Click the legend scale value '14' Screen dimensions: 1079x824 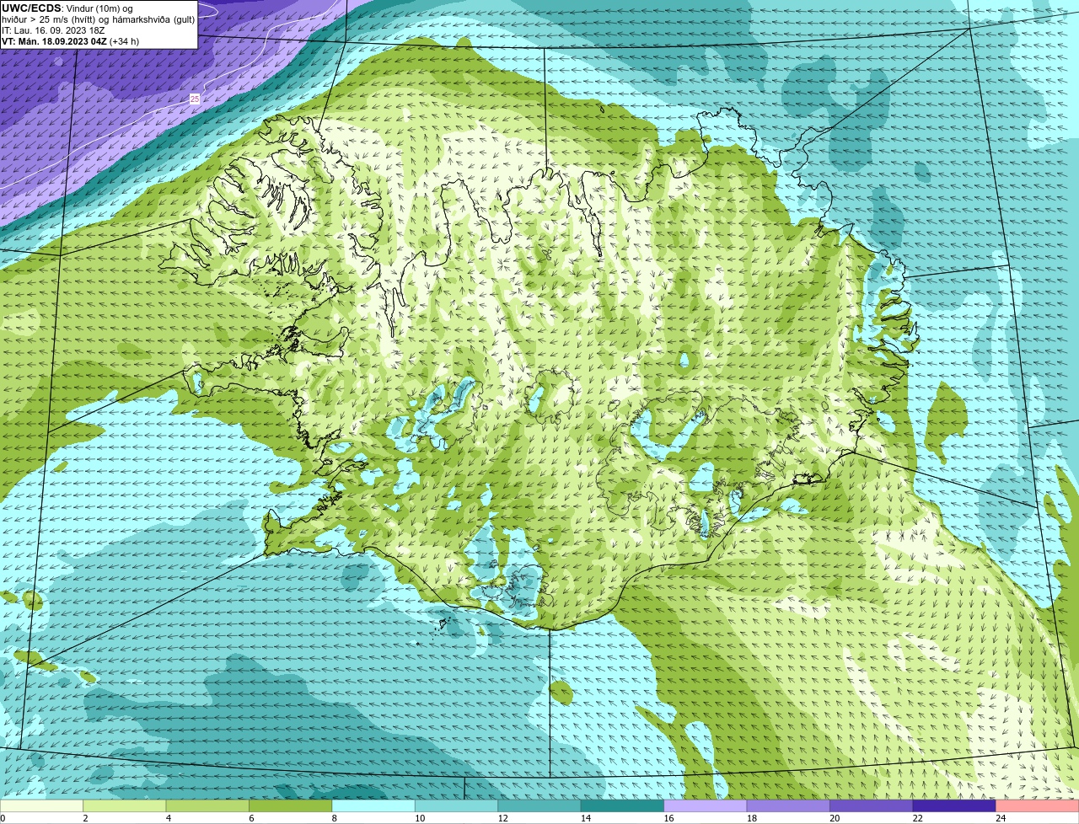click(x=586, y=818)
